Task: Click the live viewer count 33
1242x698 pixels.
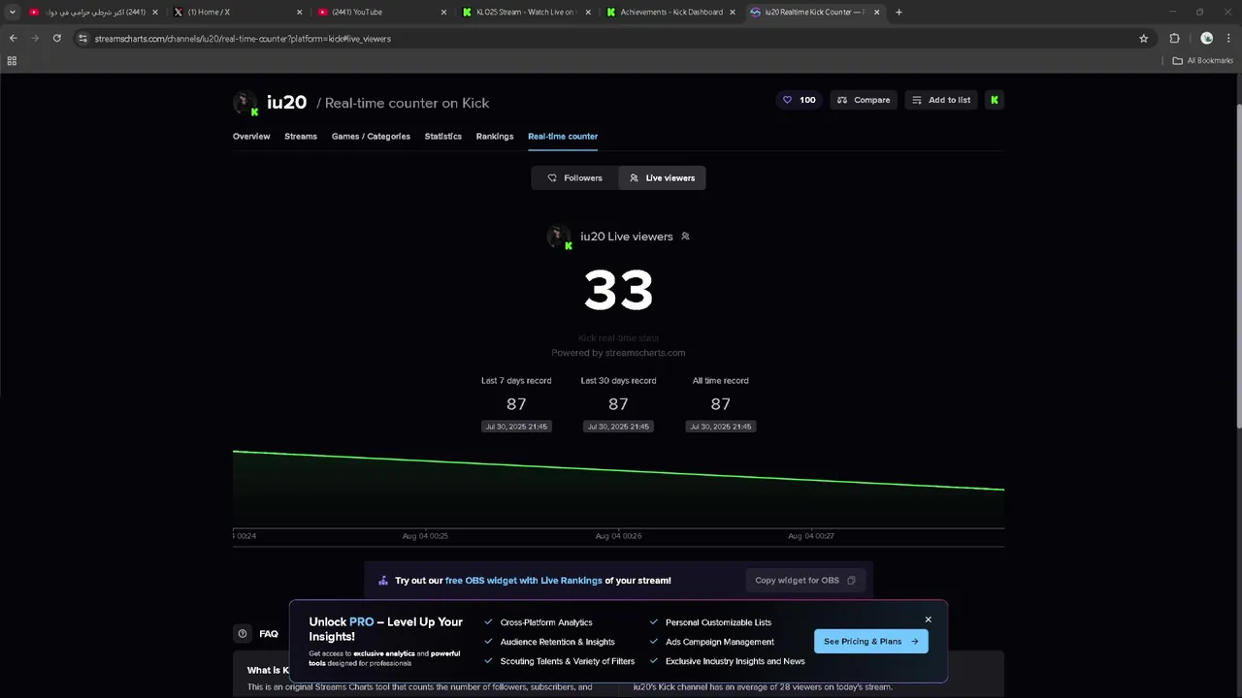Action: click(618, 290)
